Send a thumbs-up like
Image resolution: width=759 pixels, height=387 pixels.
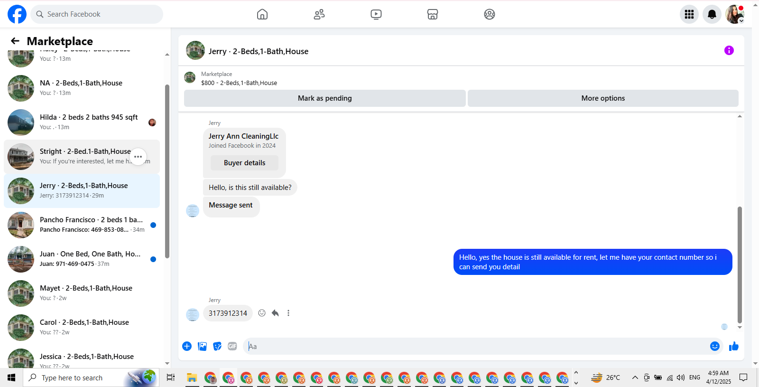[x=734, y=346]
